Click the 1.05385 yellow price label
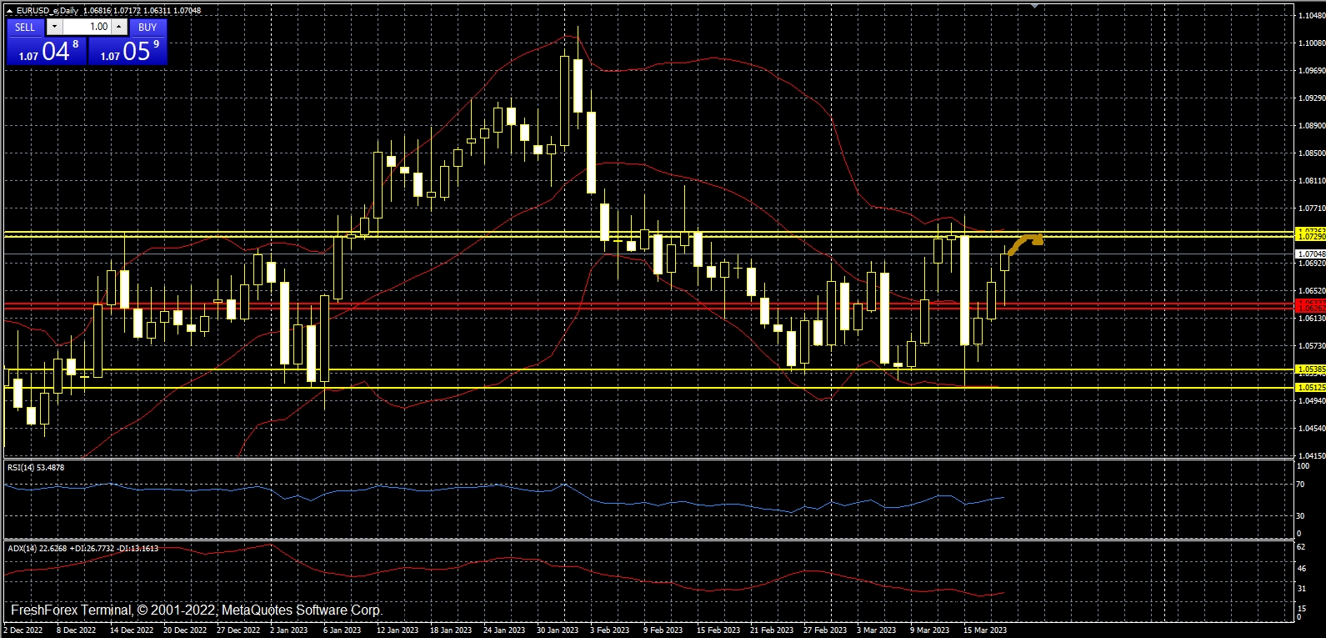This screenshot has width=1326, height=638. [1311, 369]
